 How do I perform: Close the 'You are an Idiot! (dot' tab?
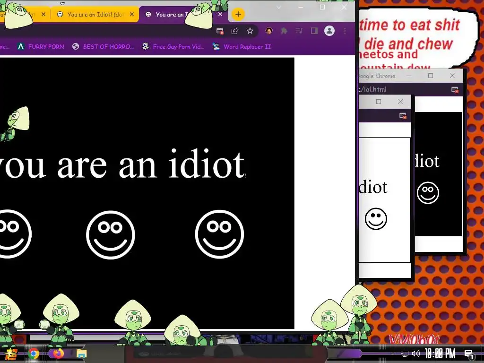point(132,14)
